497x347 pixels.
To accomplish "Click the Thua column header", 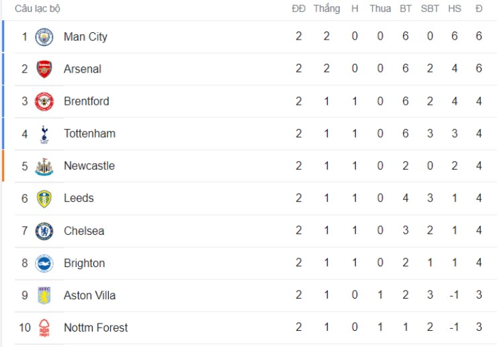I will (x=380, y=9).
